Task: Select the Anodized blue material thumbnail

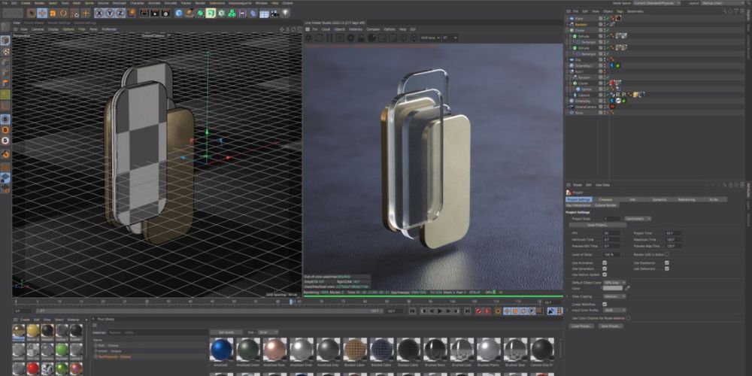Action: (x=220, y=349)
